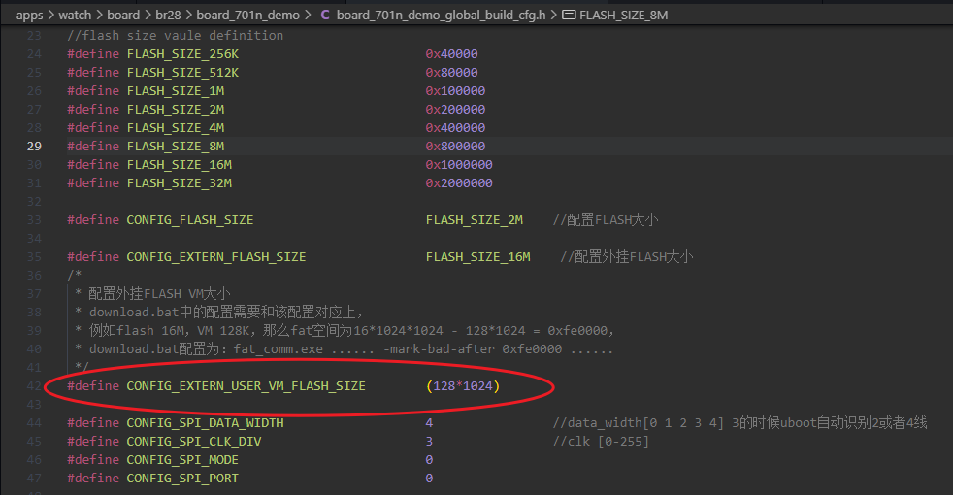Click the CONFIG_SPI_CLK_DIV macro name

click(194, 442)
